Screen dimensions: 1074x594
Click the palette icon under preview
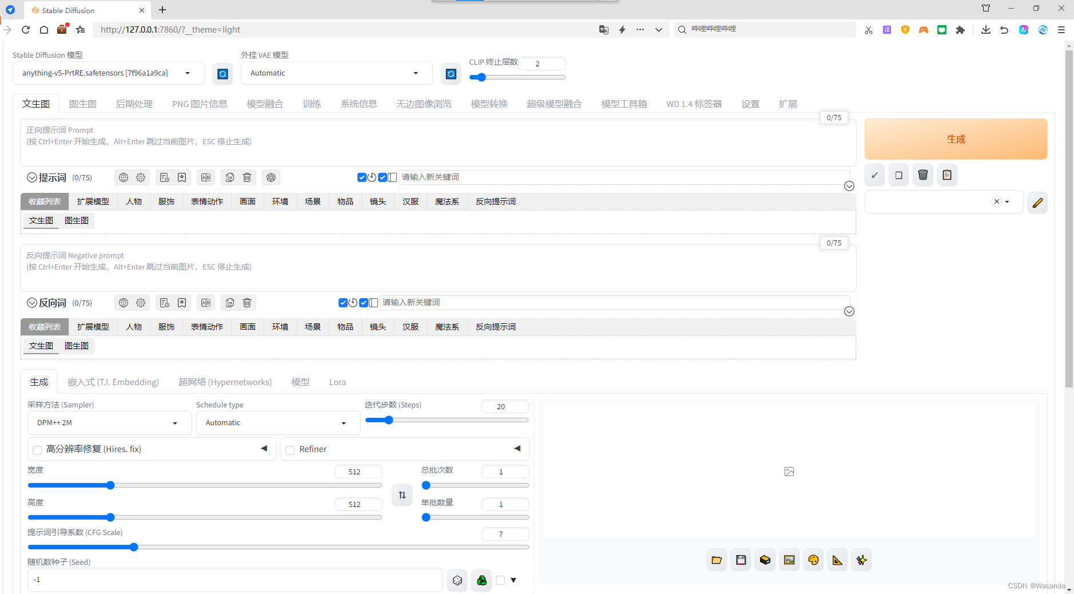[x=813, y=560]
